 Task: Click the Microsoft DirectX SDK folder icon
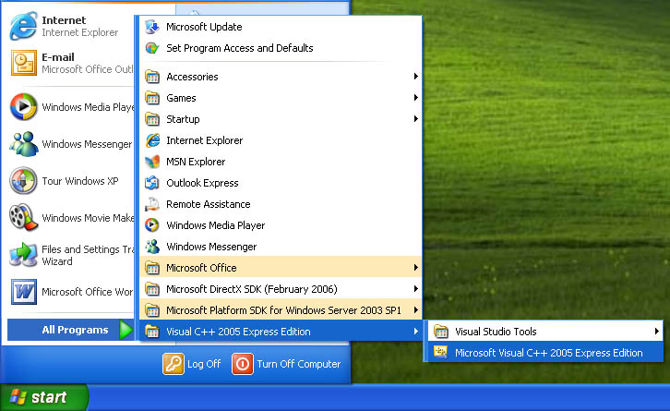152,289
